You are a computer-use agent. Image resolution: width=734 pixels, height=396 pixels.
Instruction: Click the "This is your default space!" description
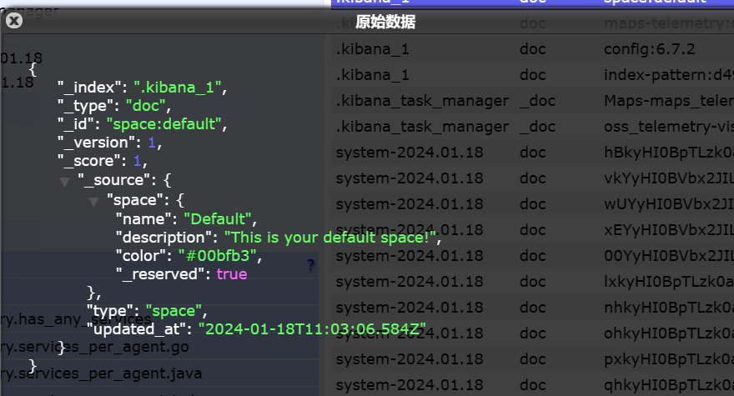click(330, 238)
